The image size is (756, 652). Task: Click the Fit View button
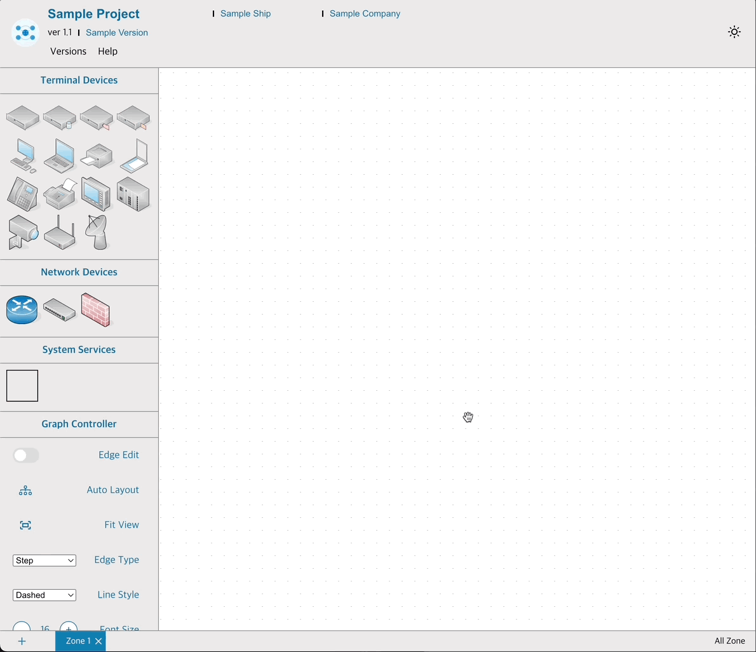pos(25,526)
